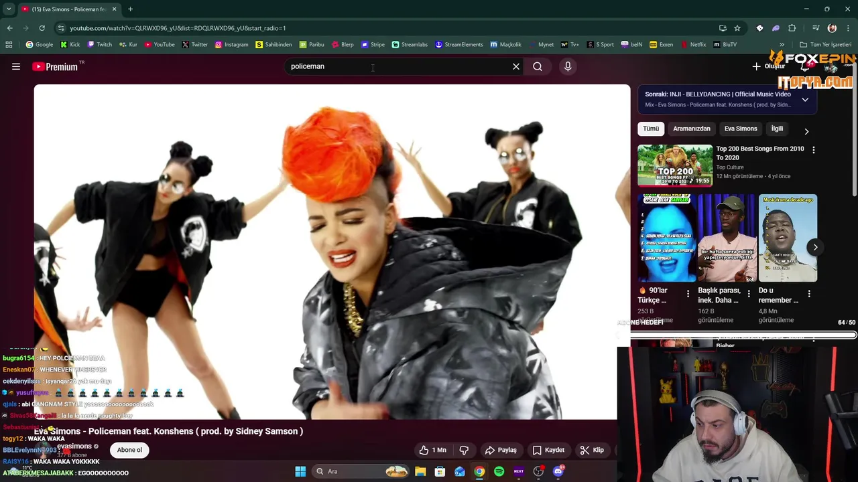Open Microsoft Store from taskbar
The image size is (858, 482).
click(x=440, y=471)
